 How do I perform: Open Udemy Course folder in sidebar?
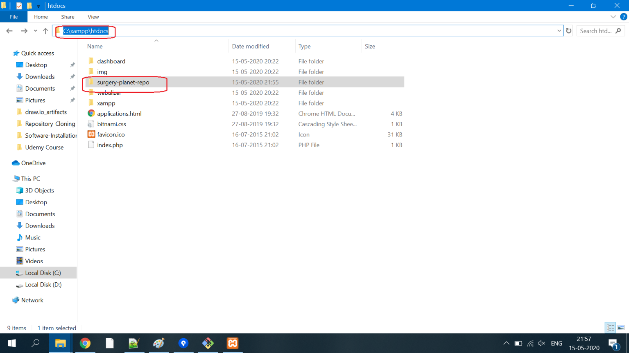44,147
